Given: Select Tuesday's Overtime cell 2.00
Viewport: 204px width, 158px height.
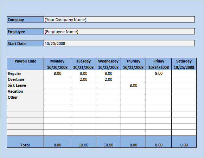Looking at the screenshot, I should point(83,79).
